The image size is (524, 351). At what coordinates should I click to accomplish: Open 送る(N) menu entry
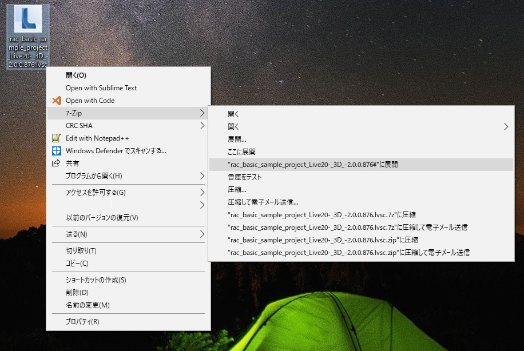[x=128, y=234]
